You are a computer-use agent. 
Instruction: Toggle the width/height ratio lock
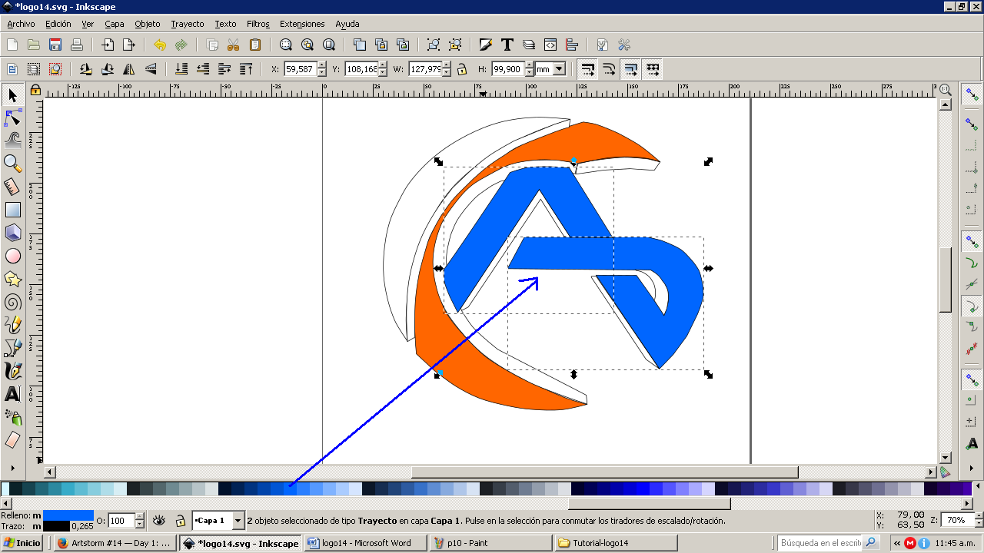(x=462, y=69)
